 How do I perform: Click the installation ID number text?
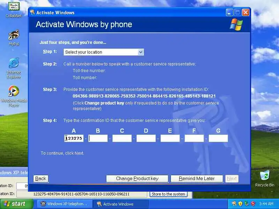point(144,96)
